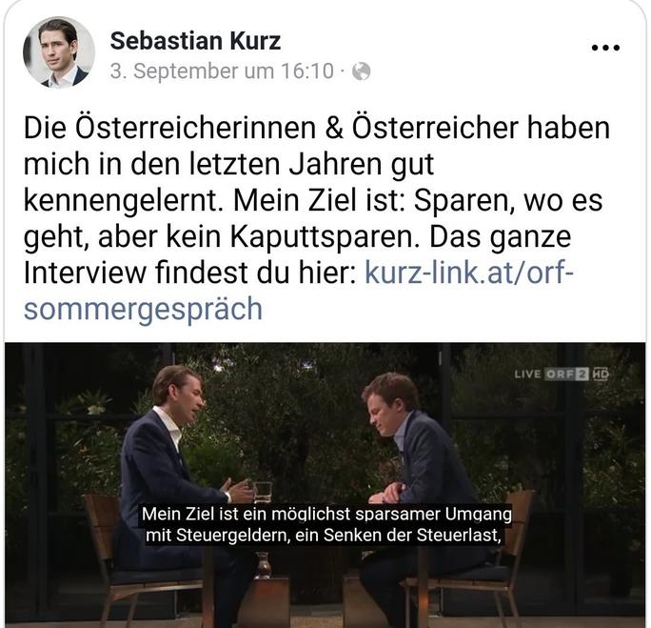Play the ORF interview video thumbnail
This screenshot has height=628, width=651.
tap(325, 485)
